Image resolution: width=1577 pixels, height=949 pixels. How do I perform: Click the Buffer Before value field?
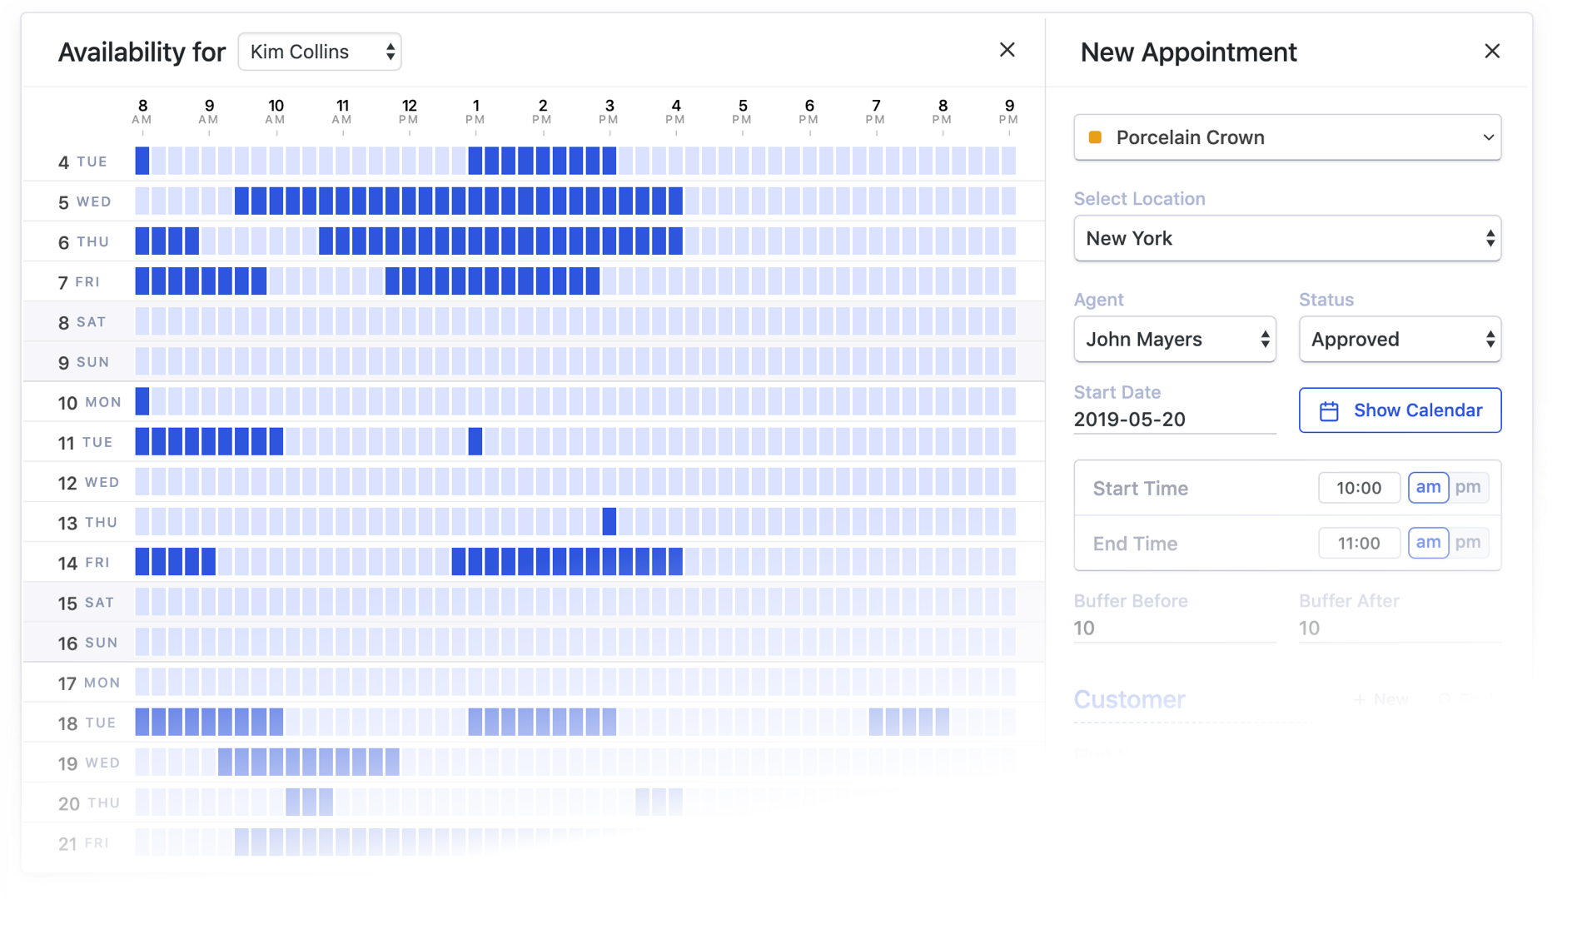point(1173,629)
